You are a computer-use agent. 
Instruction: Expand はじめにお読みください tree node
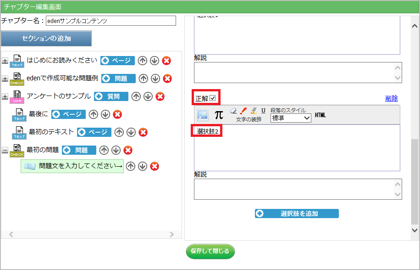click(5, 61)
